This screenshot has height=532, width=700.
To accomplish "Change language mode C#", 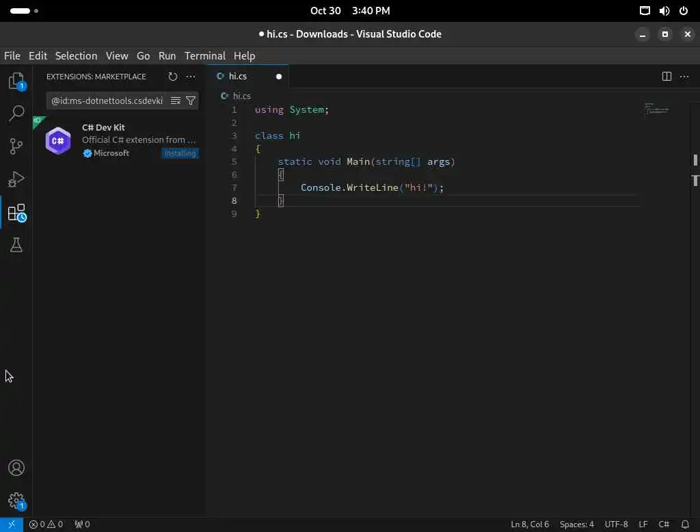I will tap(664, 524).
